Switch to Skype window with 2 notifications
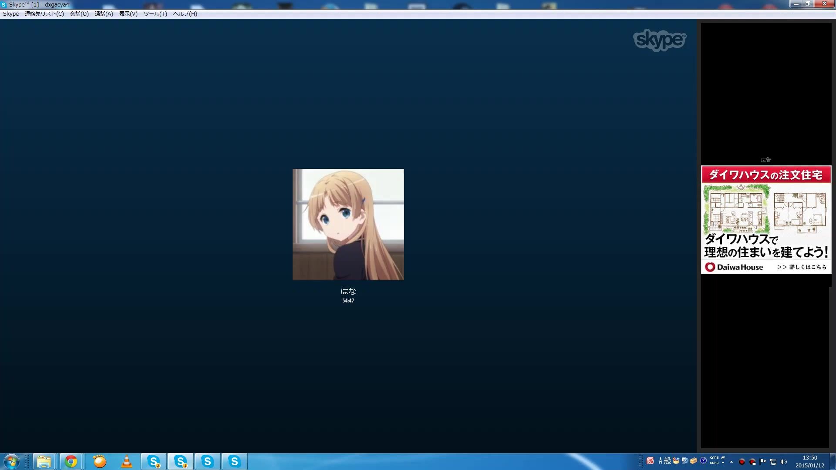 (154, 461)
